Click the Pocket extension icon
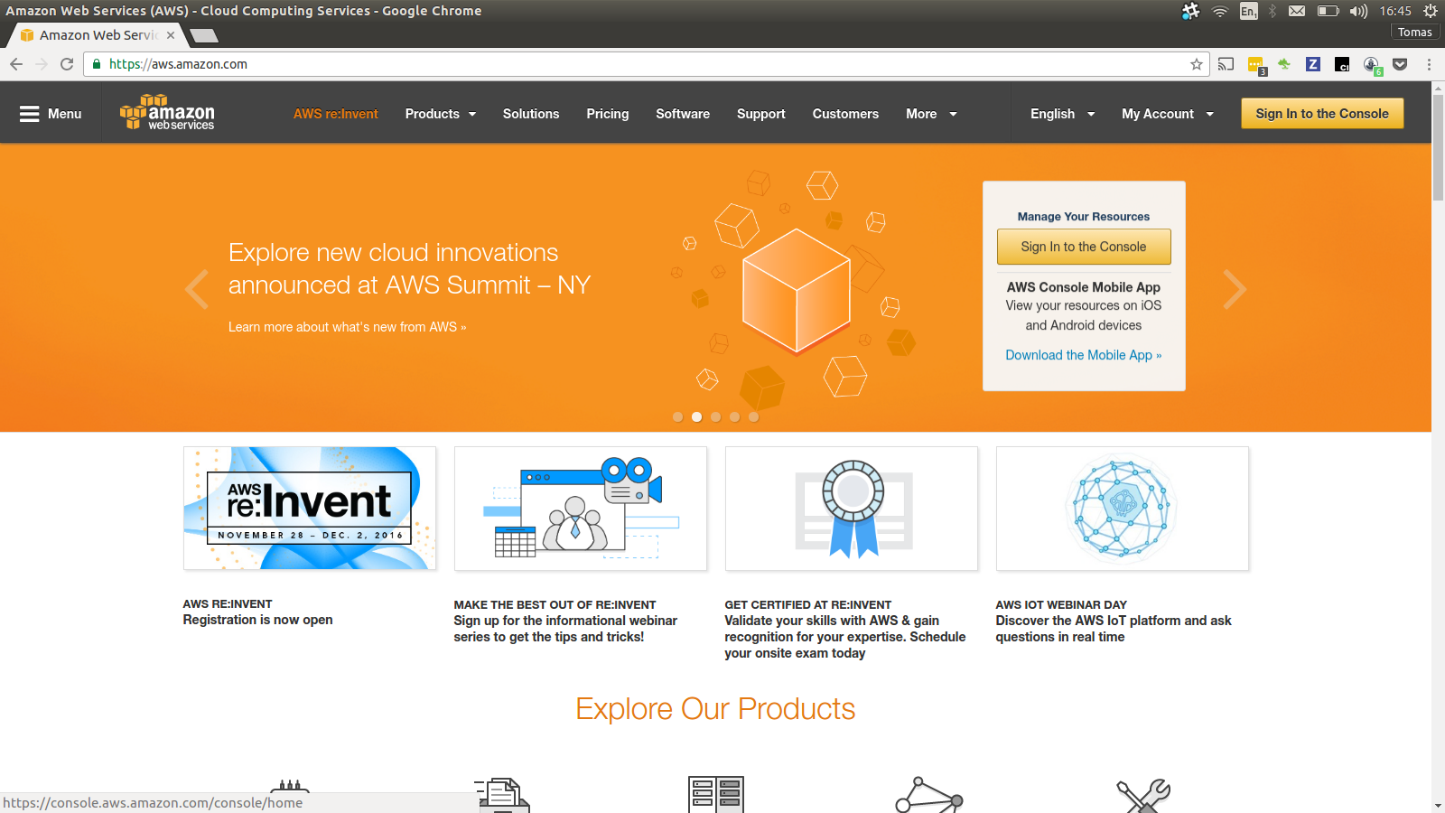This screenshot has height=813, width=1445. [x=1400, y=64]
